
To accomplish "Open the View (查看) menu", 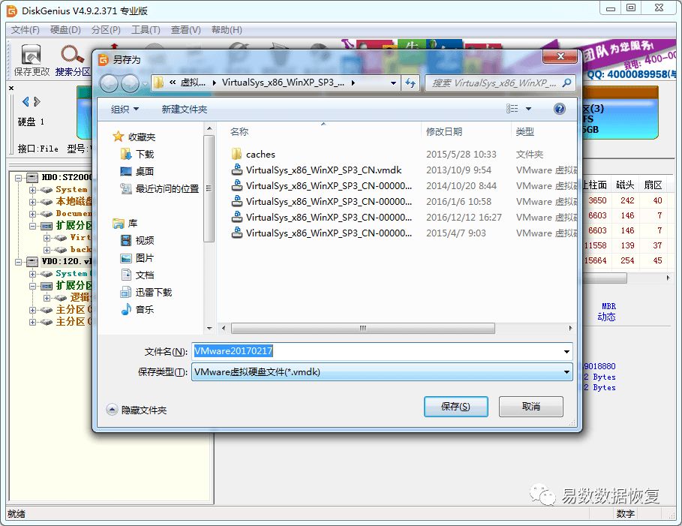I will pos(186,30).
